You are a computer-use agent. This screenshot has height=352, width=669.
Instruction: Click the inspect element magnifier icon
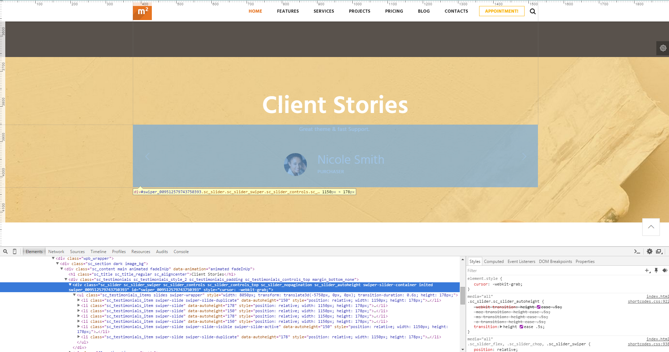pyautogui.click(x=5, y=251)
